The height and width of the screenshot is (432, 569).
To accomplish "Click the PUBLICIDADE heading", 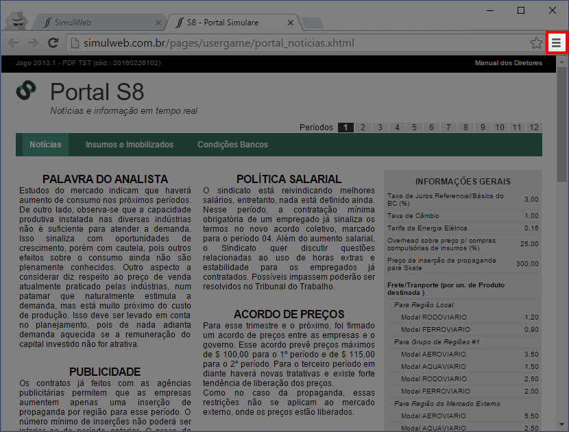I will click(x=105, y=372).
